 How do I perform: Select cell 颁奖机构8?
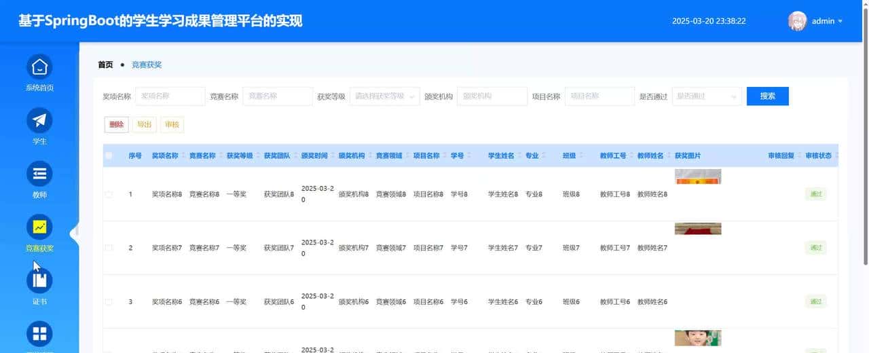[354, 194]
